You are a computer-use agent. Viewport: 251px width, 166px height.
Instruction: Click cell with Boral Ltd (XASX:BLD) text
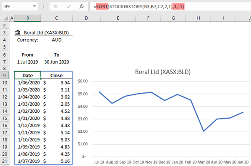pos(46,33)
